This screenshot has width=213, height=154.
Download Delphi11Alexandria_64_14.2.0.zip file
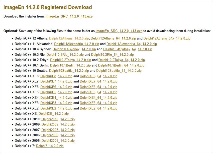131,44
